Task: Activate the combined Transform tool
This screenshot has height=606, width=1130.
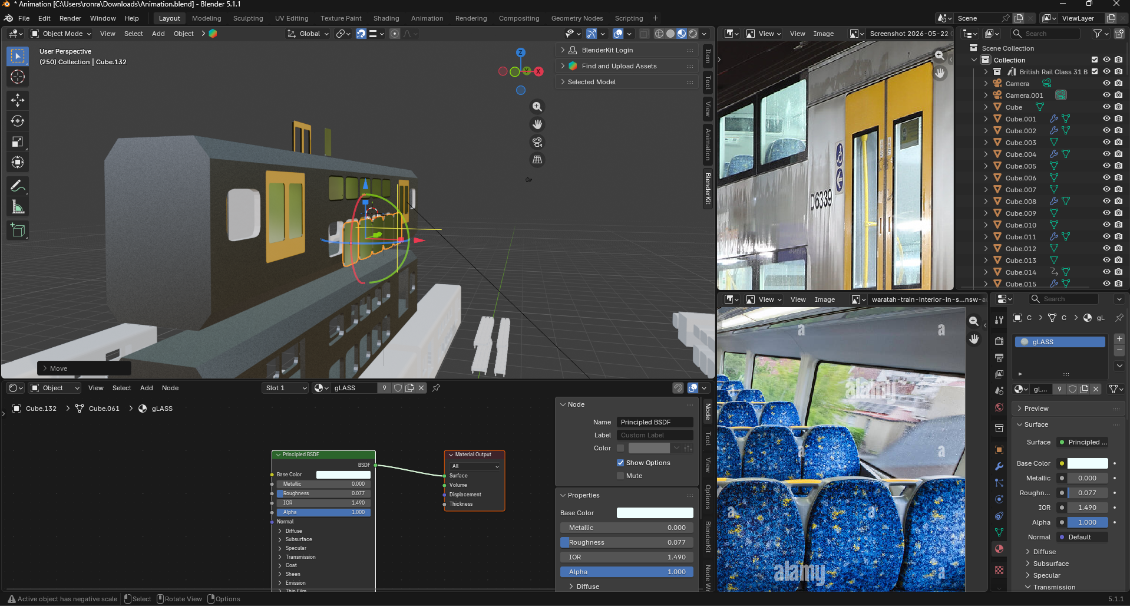Action: [18, 162]
